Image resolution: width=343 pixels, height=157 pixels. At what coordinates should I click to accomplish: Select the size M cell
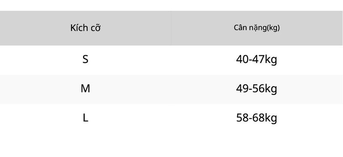click(85, 89)
